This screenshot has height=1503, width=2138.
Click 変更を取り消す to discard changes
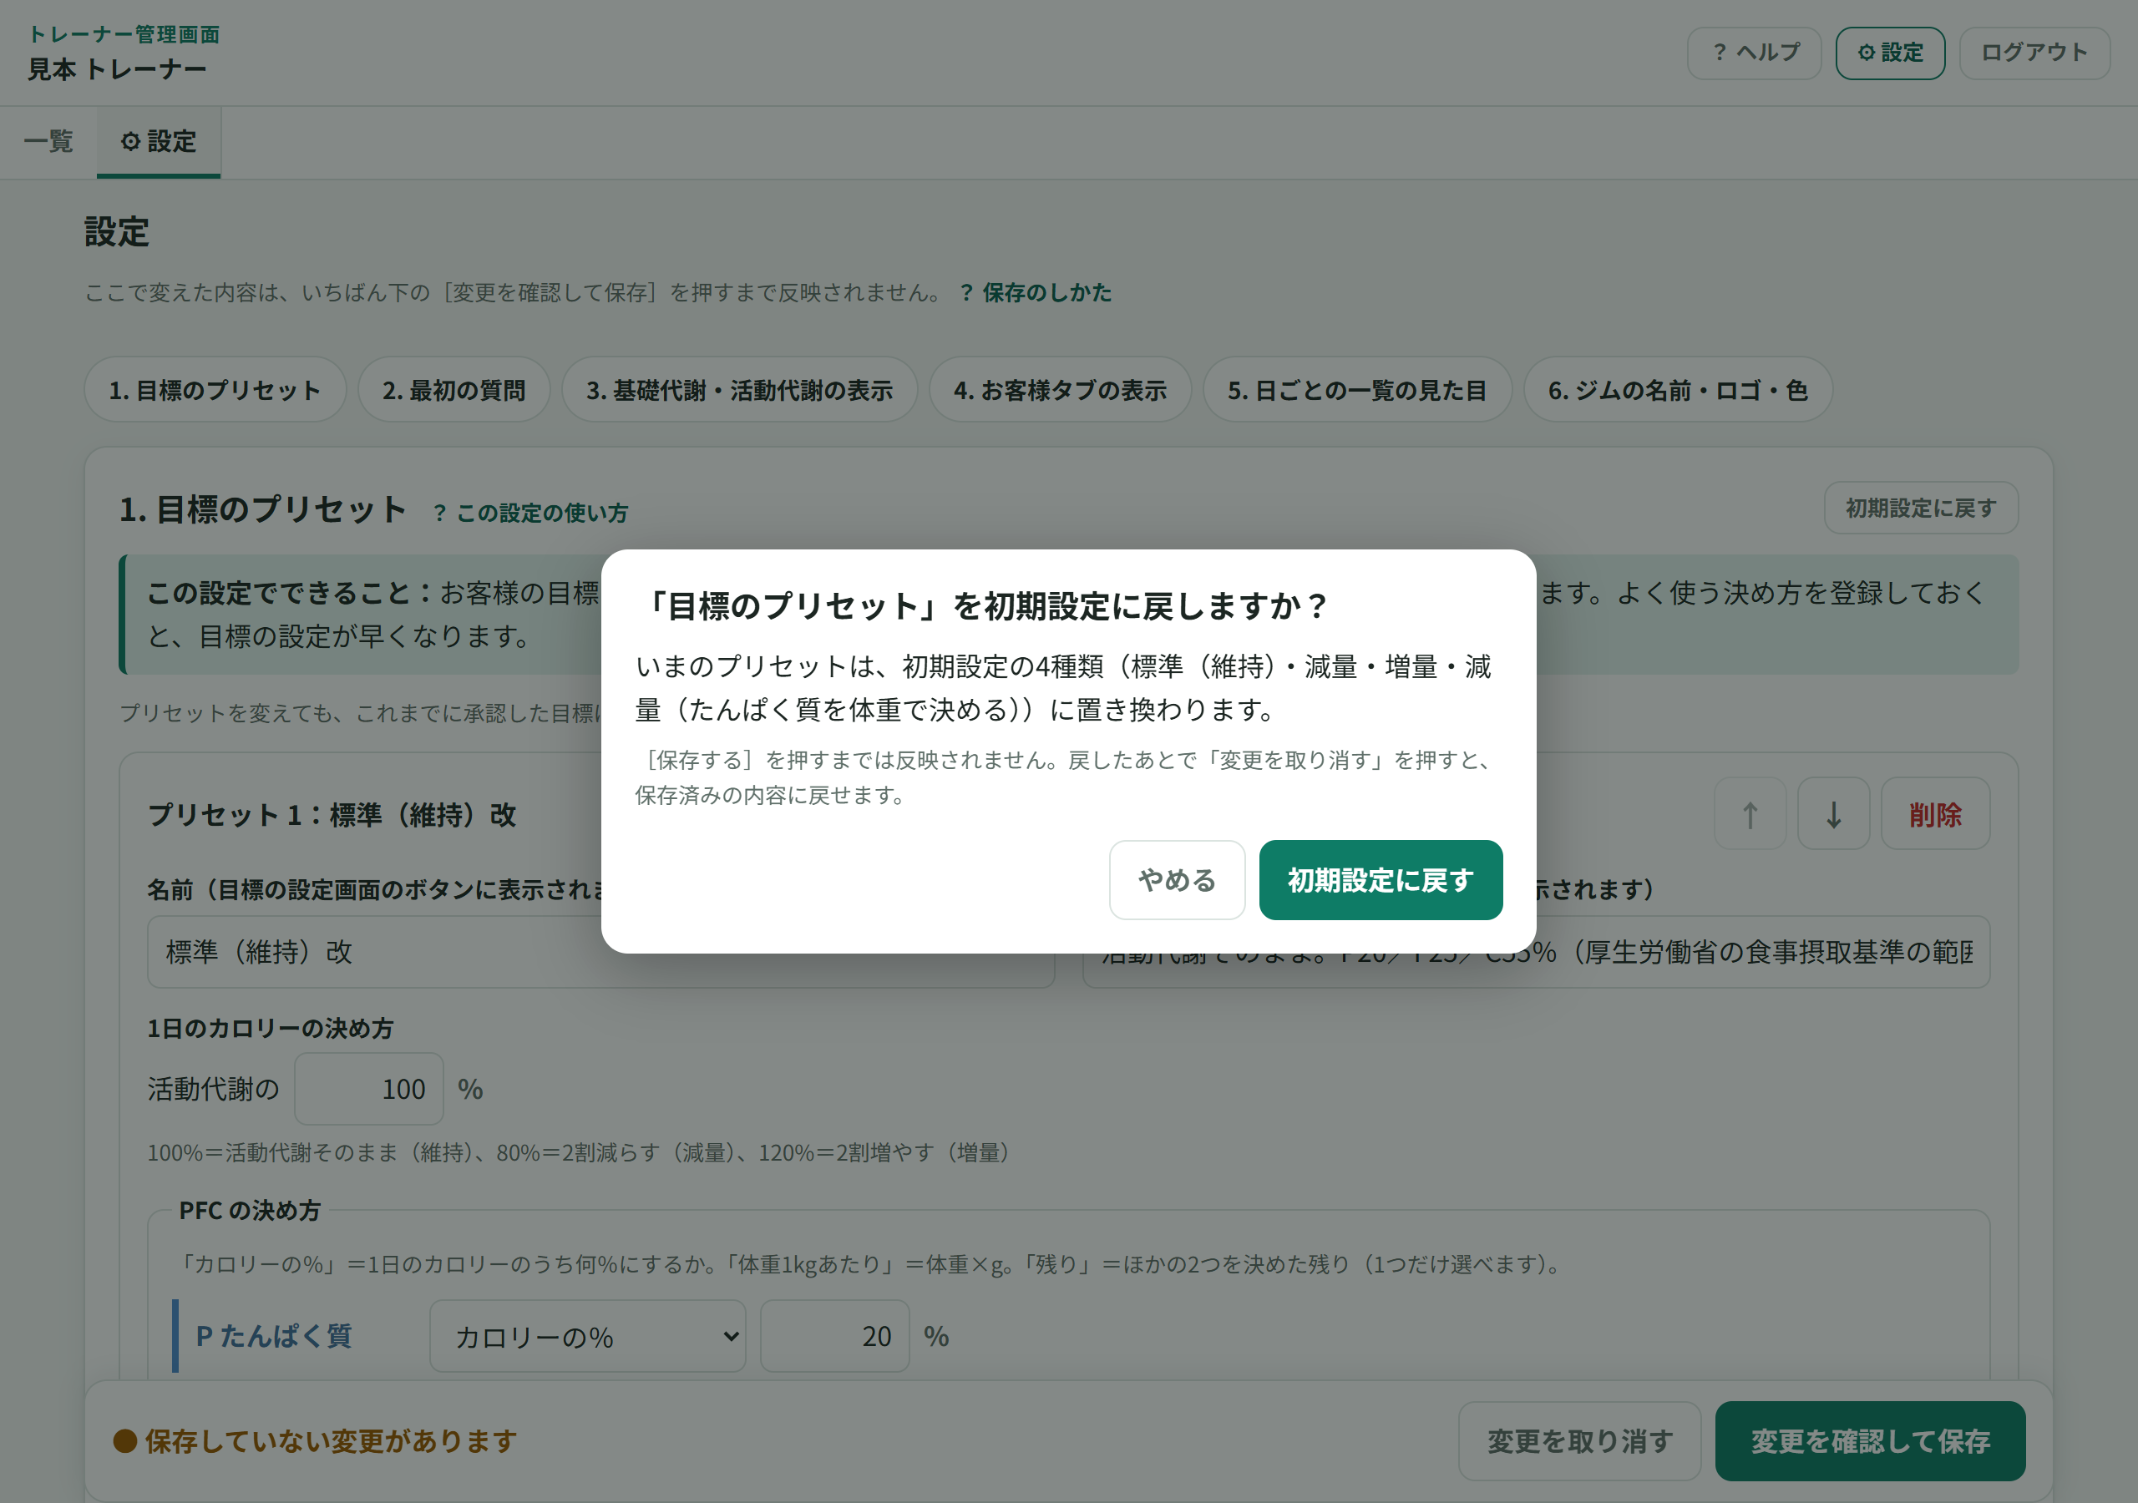pos(1579,1441)
